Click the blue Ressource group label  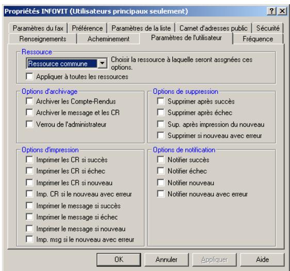pyautogui.click(x=37, y=52)
